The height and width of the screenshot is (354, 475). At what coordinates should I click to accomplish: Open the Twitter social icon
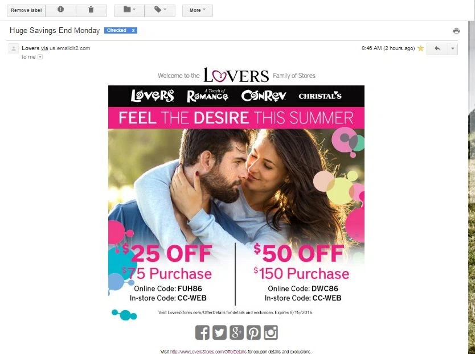click(x=219, y=332)
